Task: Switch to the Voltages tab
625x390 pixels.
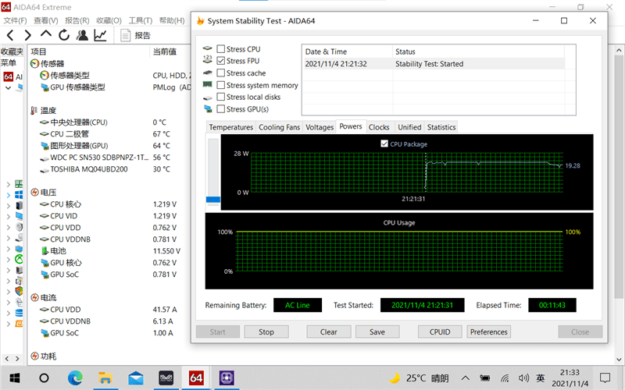Action: pyautogui.click(x=320, y=127)
